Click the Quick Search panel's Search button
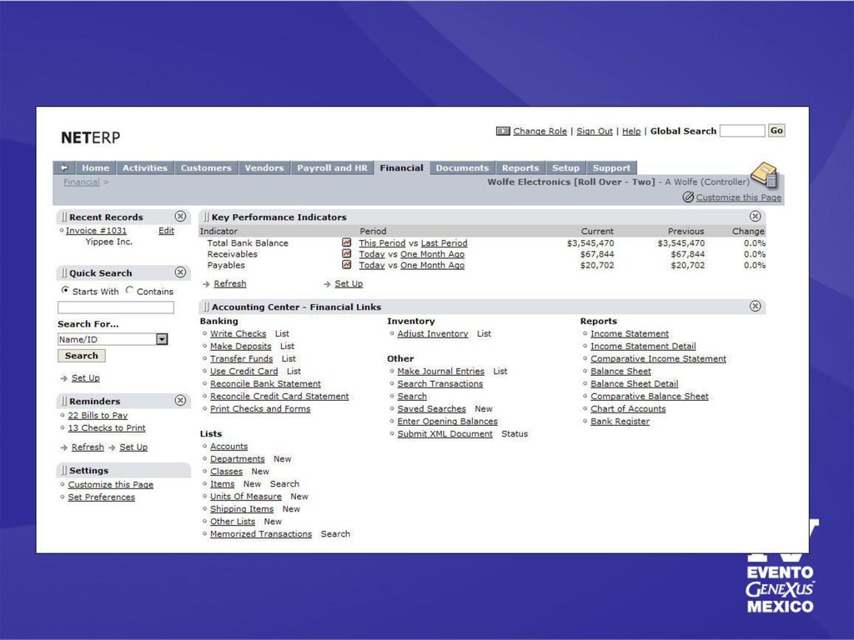Screen dimensions: 854x640 (82, 355)
